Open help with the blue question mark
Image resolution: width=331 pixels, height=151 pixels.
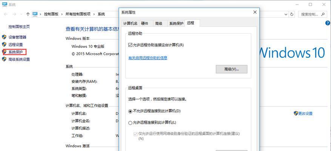(328, 23)
